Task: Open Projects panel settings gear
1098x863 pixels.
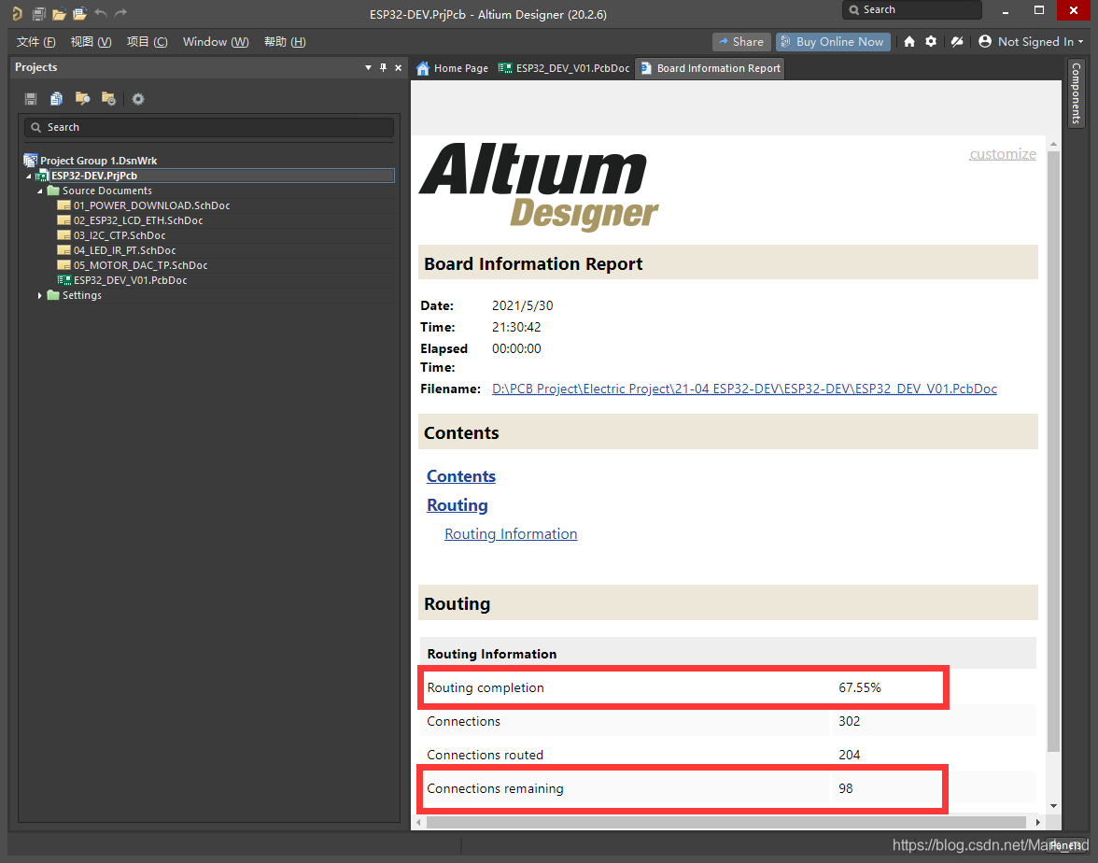Action: click(138, 99)
